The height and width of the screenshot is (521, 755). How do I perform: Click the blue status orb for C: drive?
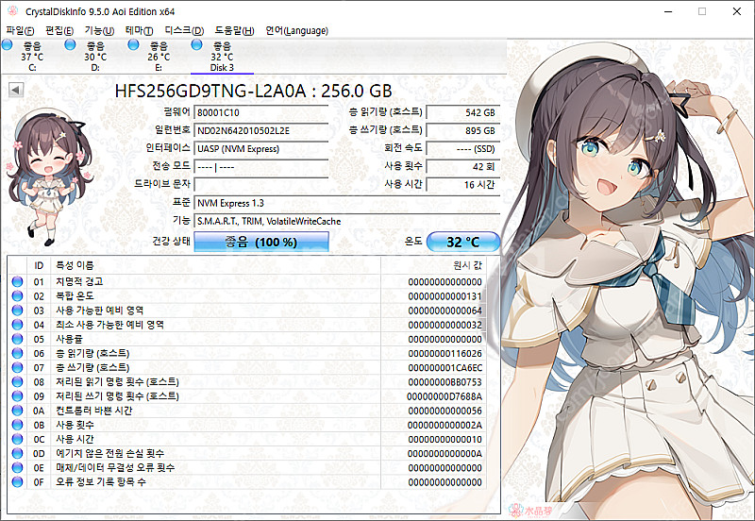click(x=8, y=44)
